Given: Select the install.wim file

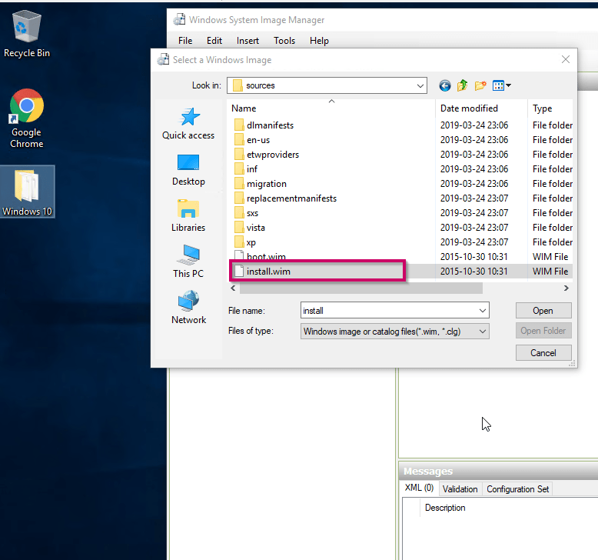Looking at the screenshot, I should pyautogui.click(x=268, y=271).
